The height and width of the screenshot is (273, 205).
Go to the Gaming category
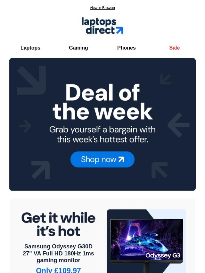click(x=78, y=48)
